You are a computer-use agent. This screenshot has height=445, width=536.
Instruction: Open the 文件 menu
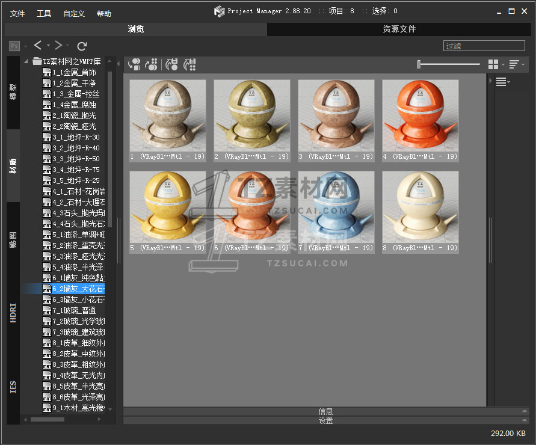(17, 13)
